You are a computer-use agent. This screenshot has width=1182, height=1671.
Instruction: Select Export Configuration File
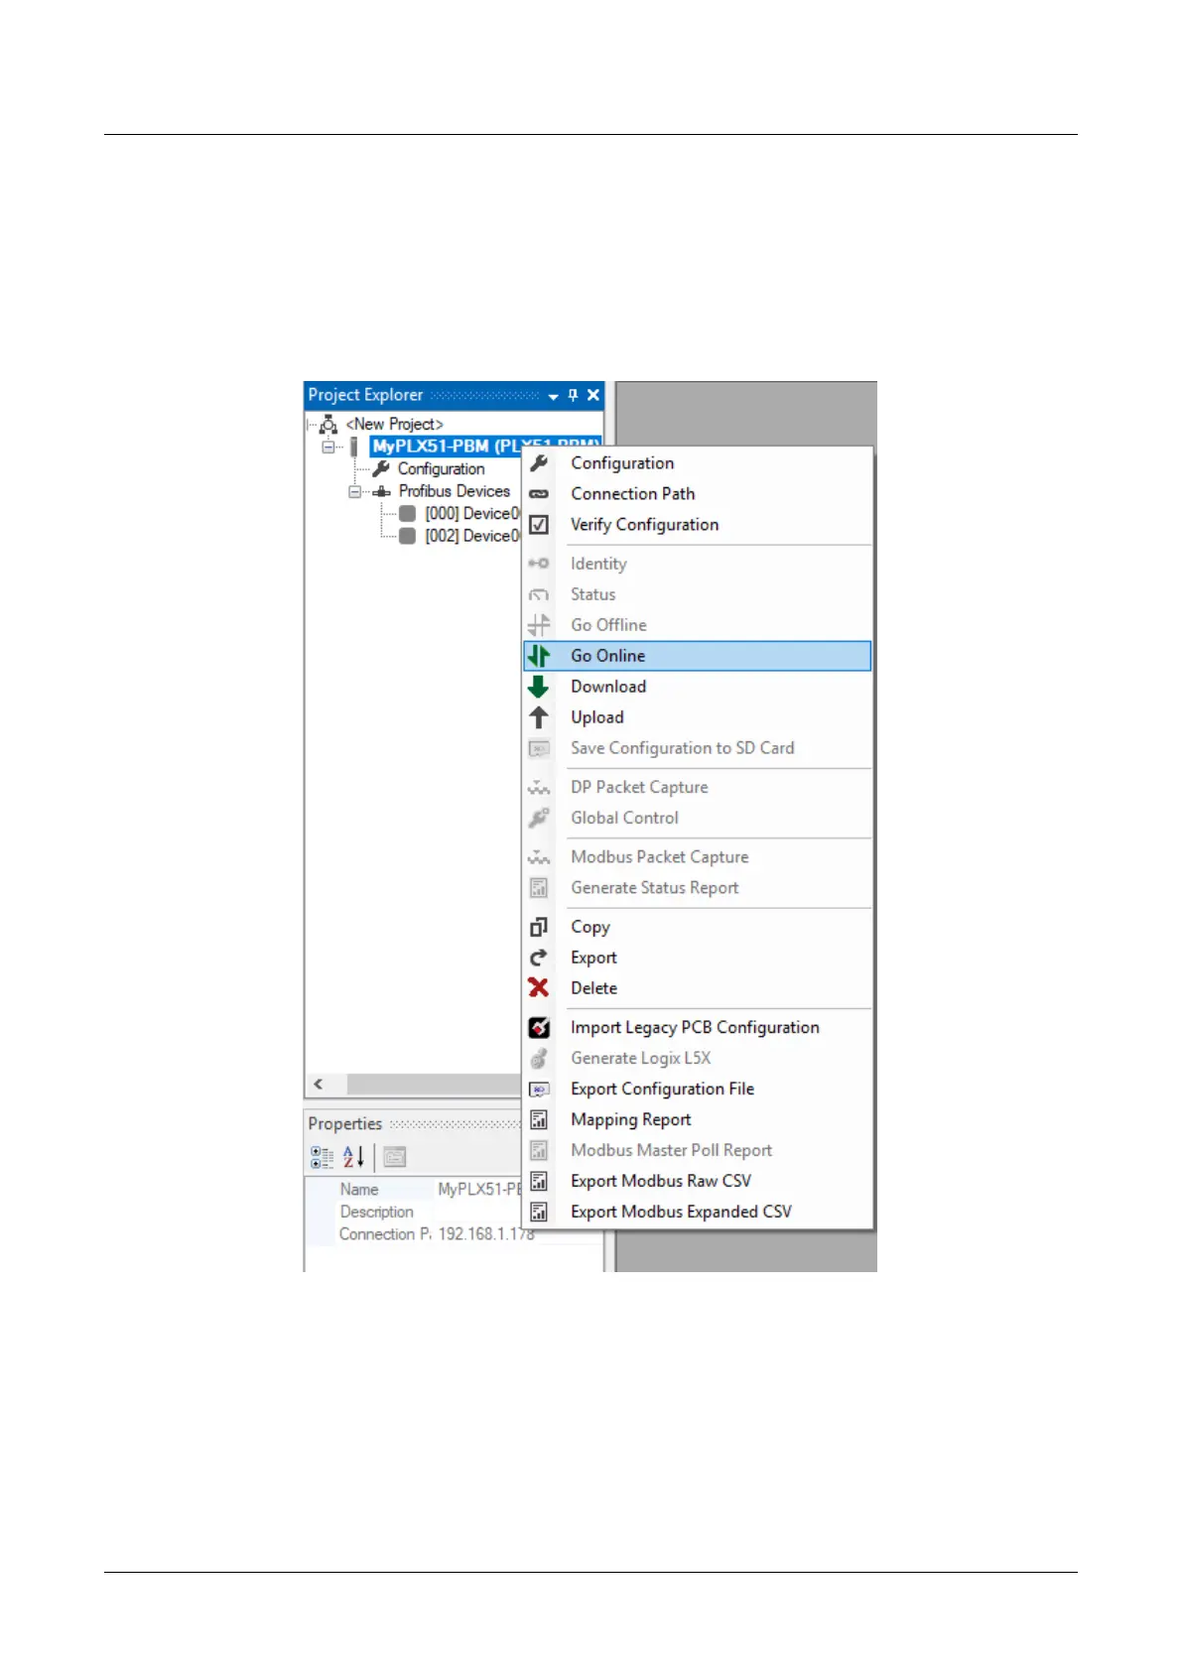click(699, 1090)
